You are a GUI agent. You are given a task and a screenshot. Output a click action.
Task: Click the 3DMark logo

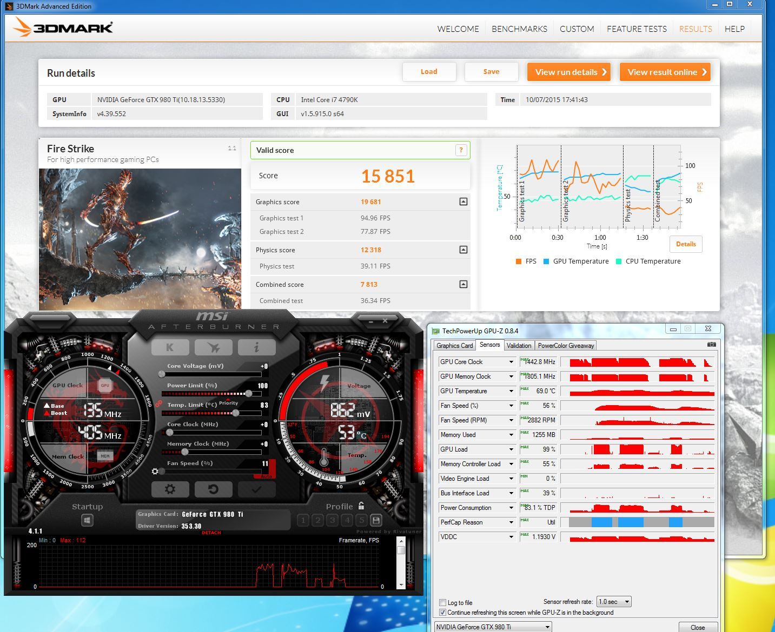[63, 27]
